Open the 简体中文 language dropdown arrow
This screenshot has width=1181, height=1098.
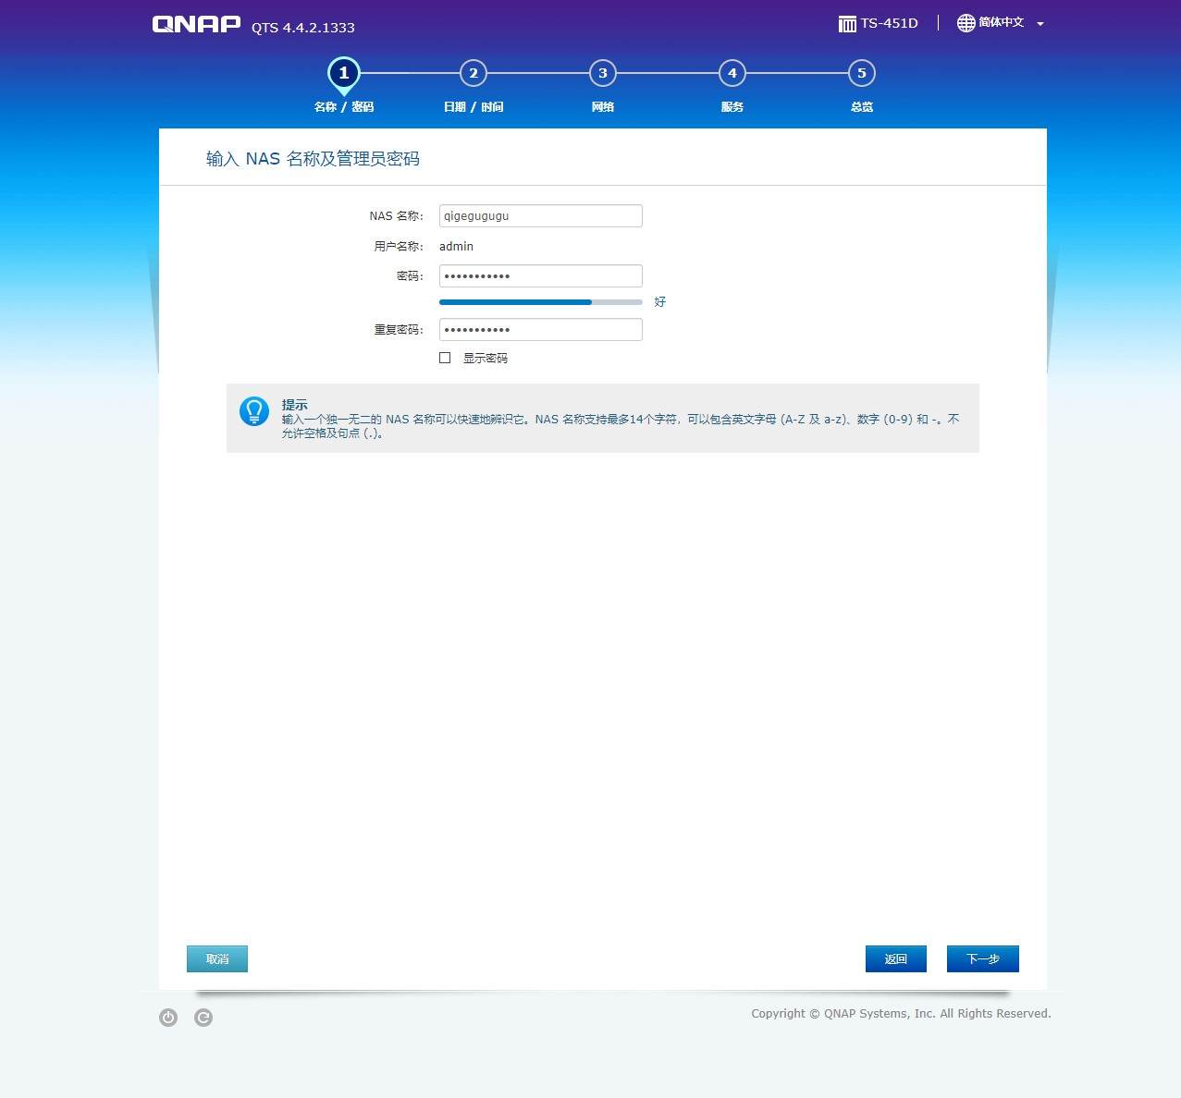click(x=1040, y=24)
